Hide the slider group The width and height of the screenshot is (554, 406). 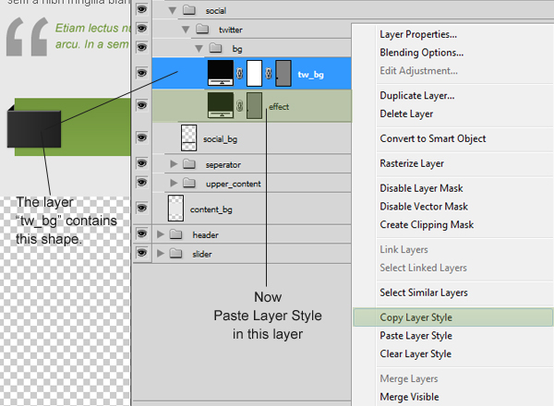141,253
